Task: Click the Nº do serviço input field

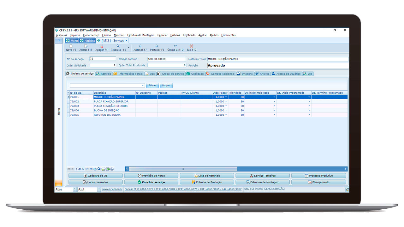Action: [x=103, y=59]
